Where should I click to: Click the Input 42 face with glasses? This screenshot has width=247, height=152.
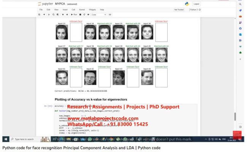tap(90, 78)
